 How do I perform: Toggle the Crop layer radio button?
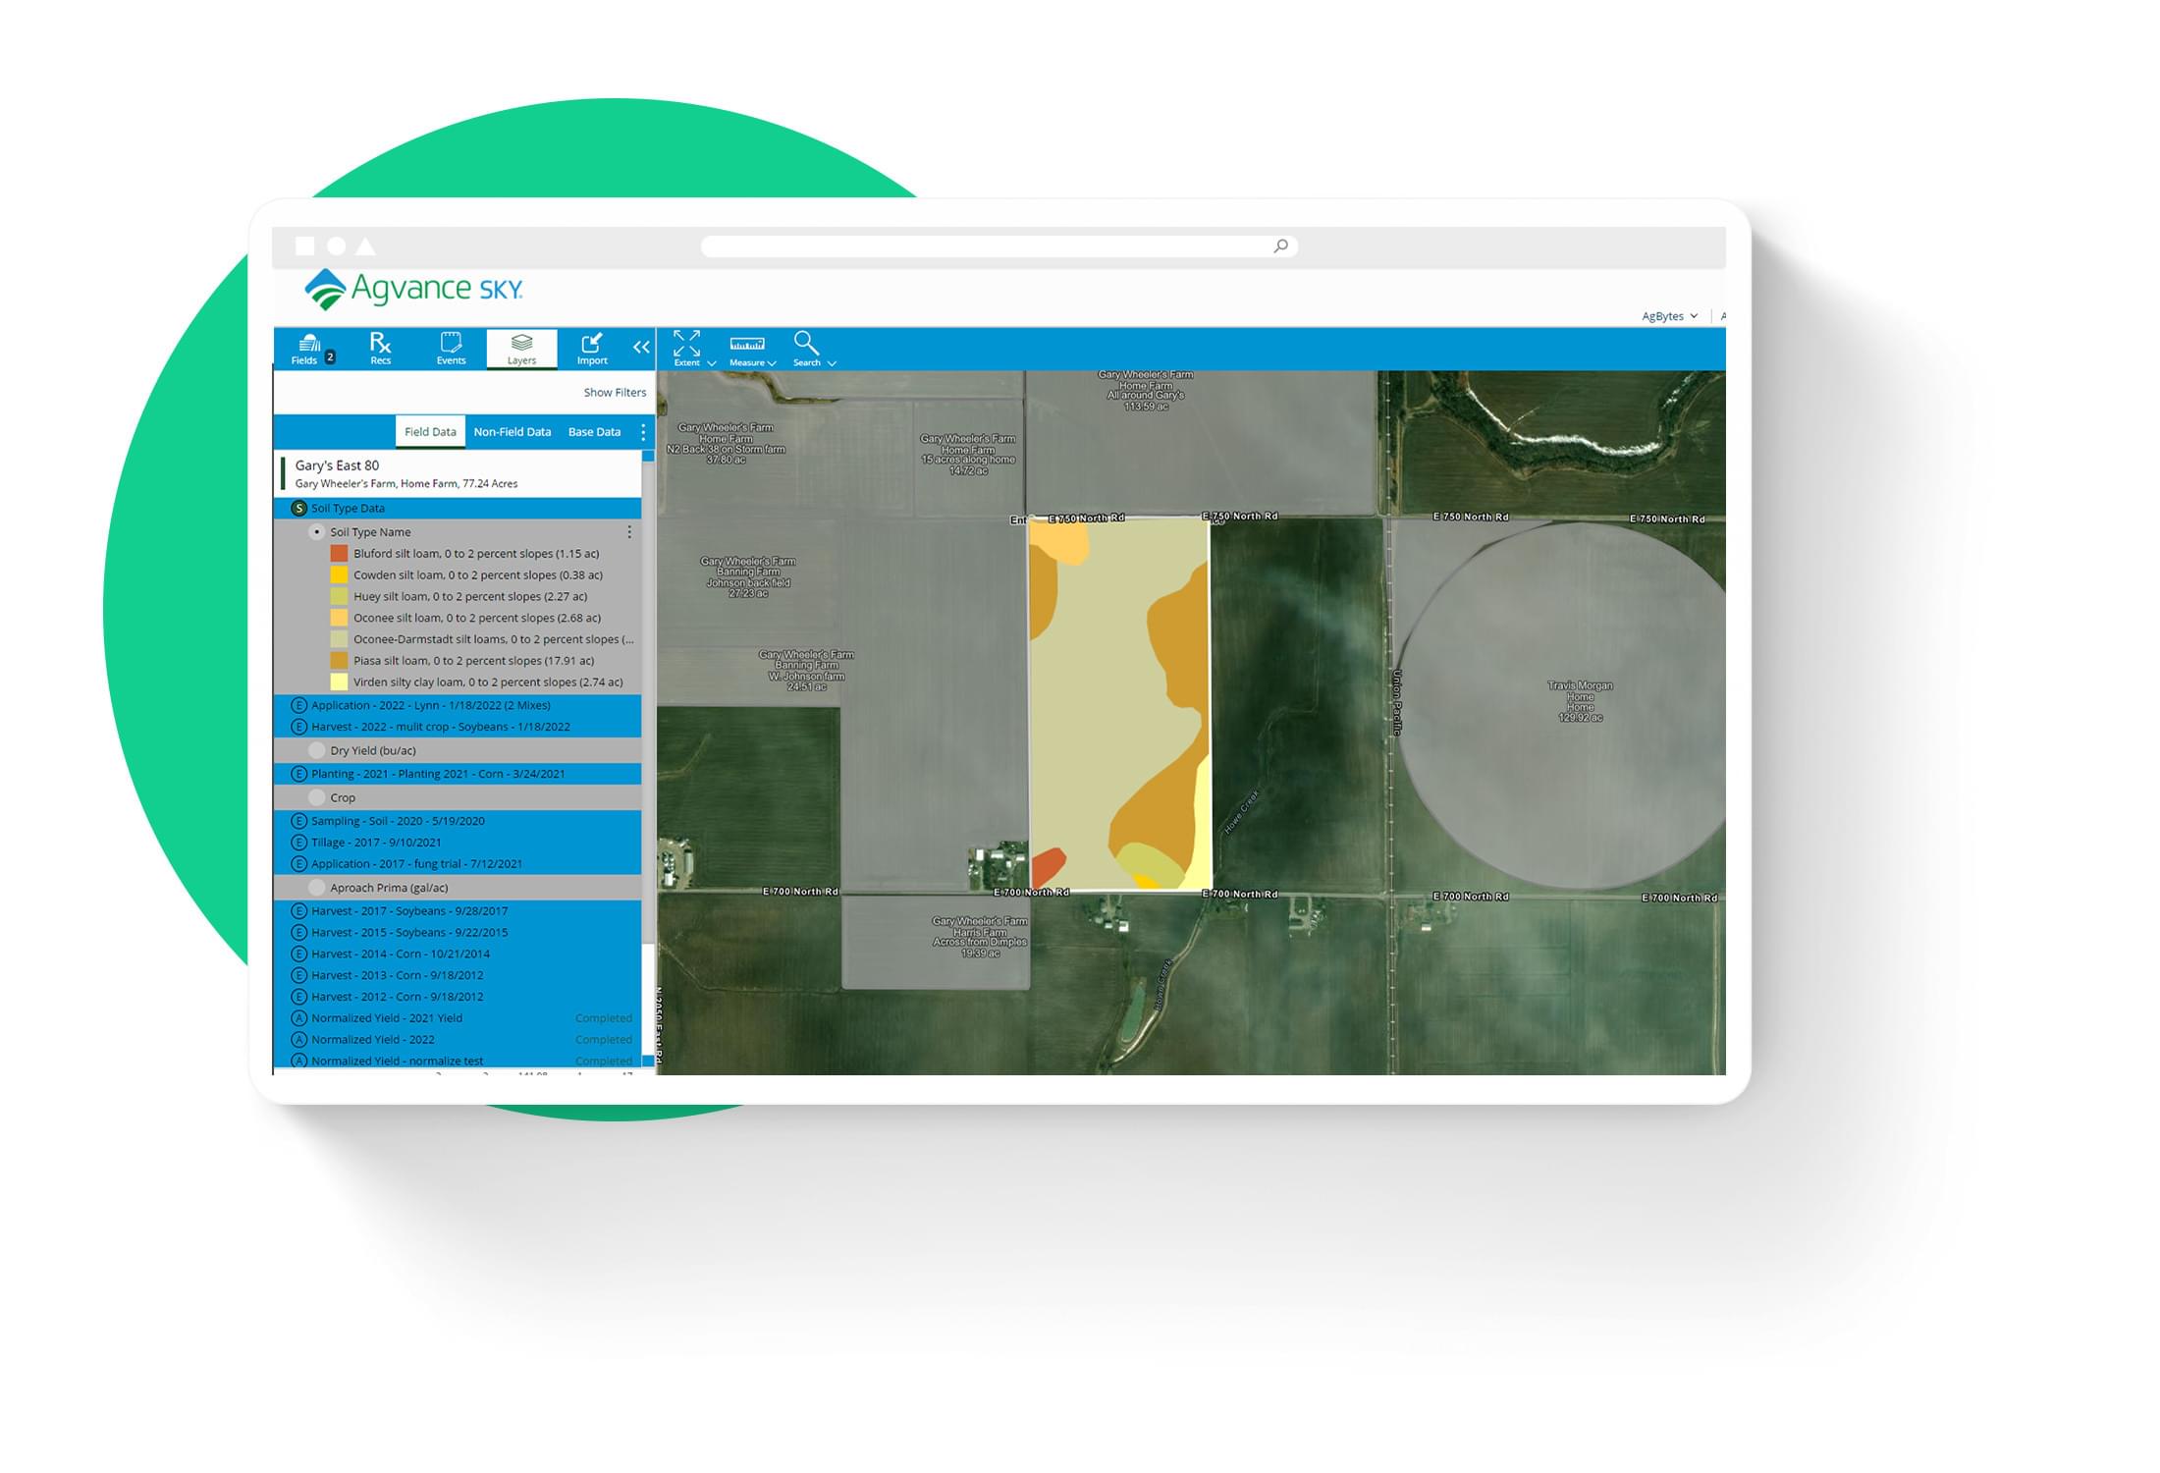(316, 797)
